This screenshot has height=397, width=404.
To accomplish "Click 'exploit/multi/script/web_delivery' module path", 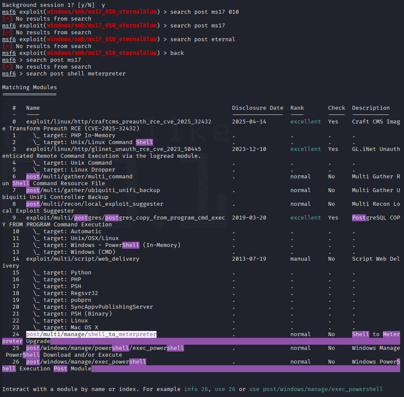I will [x=83, y=259].
